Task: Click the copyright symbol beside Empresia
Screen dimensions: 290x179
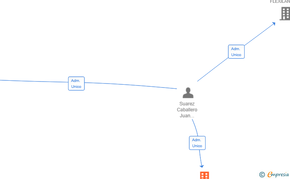Action: pos(262,175)
